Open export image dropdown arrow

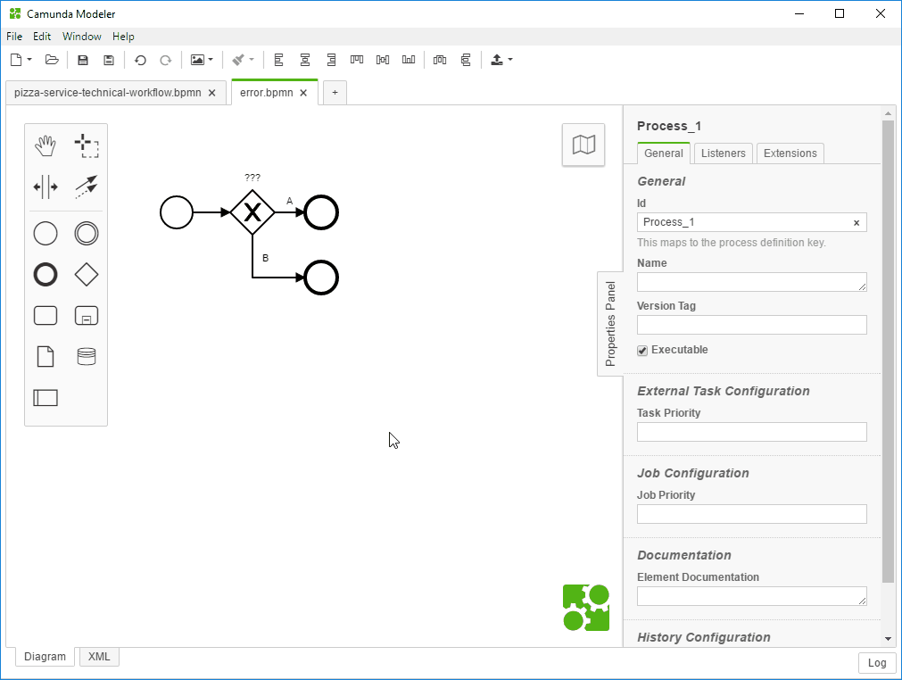pos(211,60)
